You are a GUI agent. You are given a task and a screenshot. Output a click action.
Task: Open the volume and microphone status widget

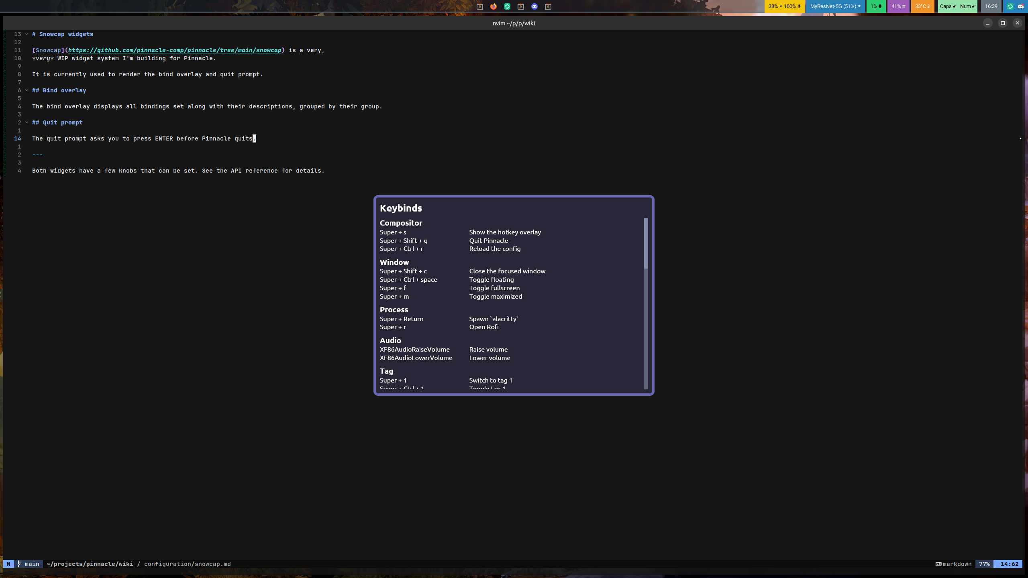[784, 6]
